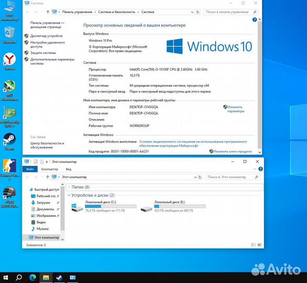Open the Steam desktop shortcut
Image resolution: width=307 pixels, height=283 pixels.
(9, 142)
